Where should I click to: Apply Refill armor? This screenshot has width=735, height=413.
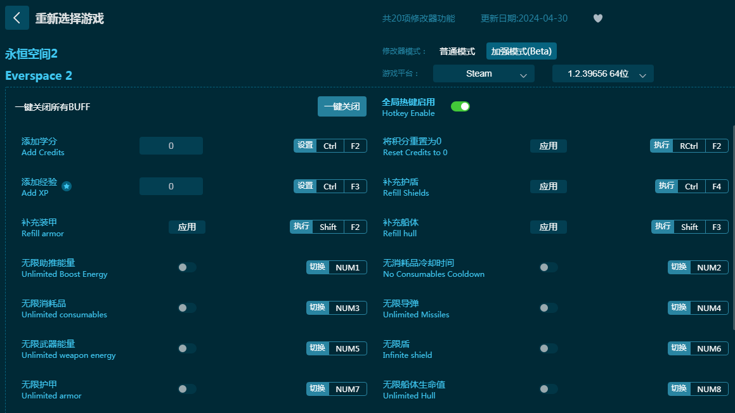[187, 227]
